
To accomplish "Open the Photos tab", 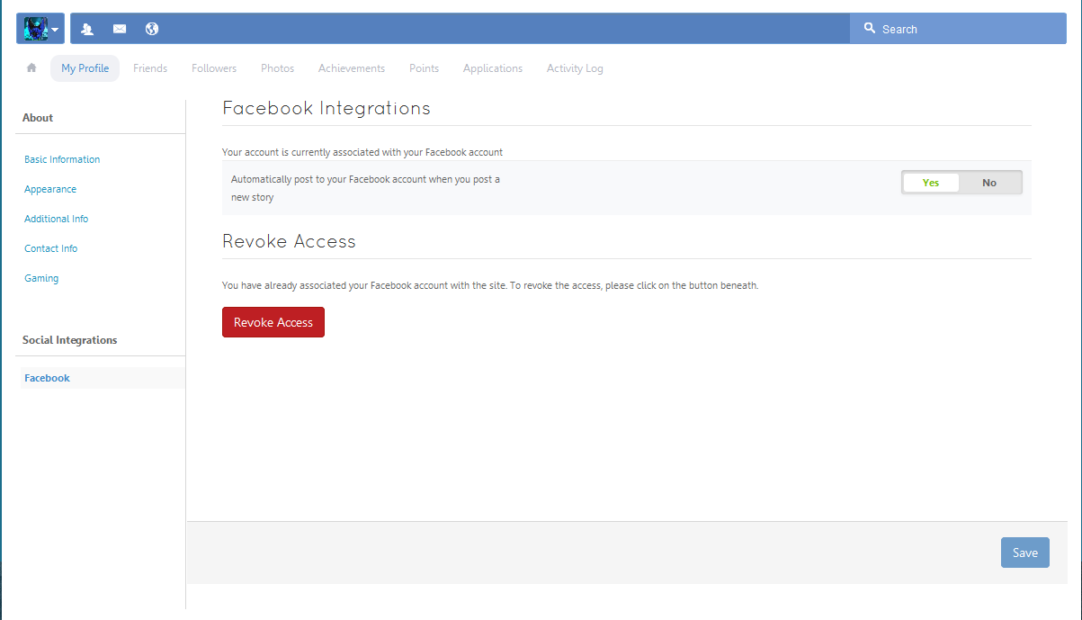I will pos(277,68).
